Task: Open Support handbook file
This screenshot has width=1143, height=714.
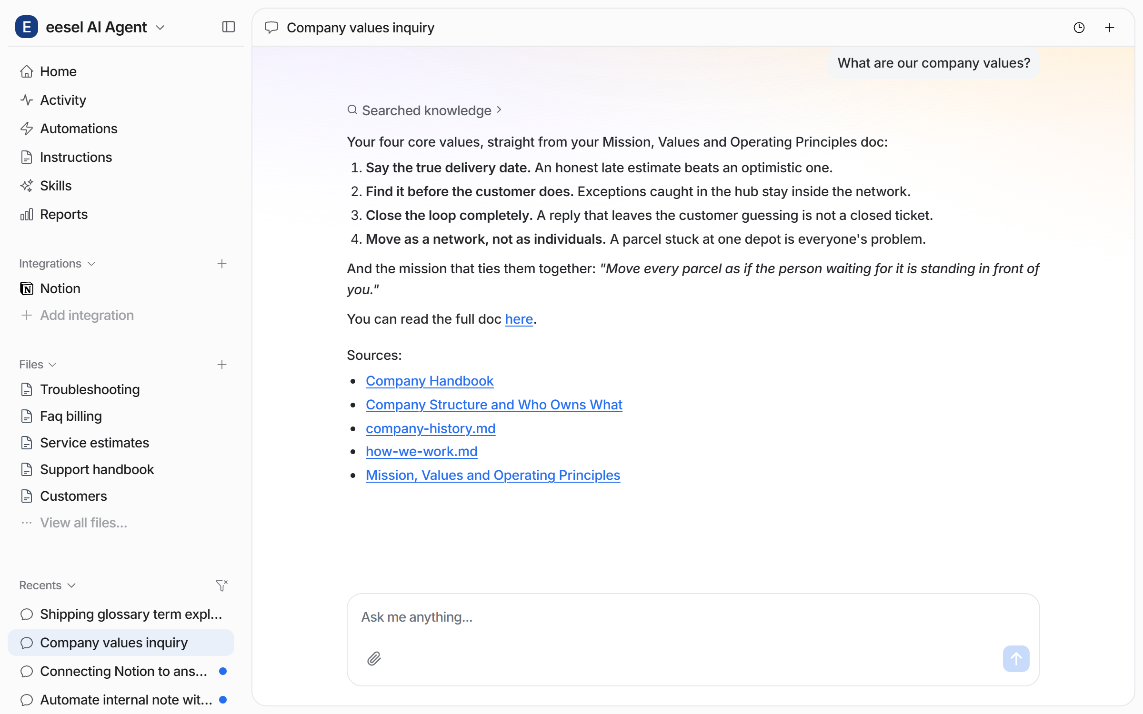Action: [121, 469]
